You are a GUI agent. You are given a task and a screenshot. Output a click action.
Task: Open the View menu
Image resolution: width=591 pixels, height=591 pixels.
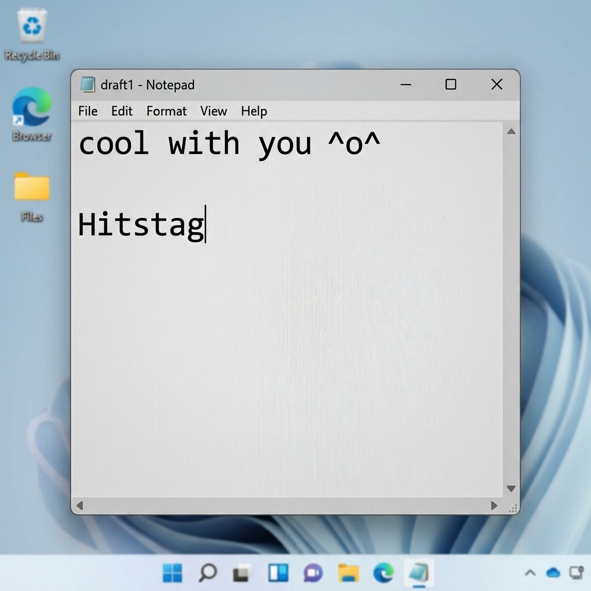coord(214,111)
